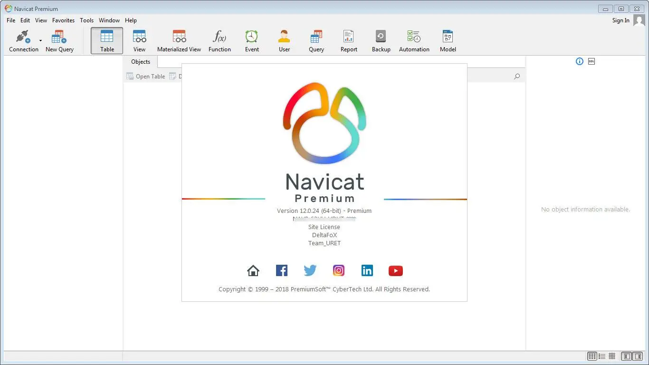Open the User management button

click(x=284, y=41)
